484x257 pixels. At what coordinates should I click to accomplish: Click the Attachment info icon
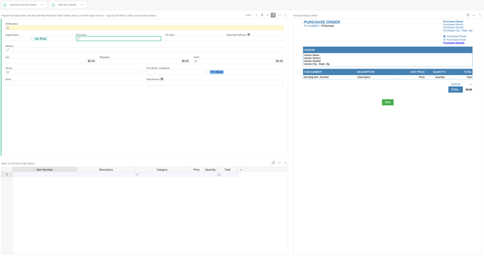pos(162,79)
